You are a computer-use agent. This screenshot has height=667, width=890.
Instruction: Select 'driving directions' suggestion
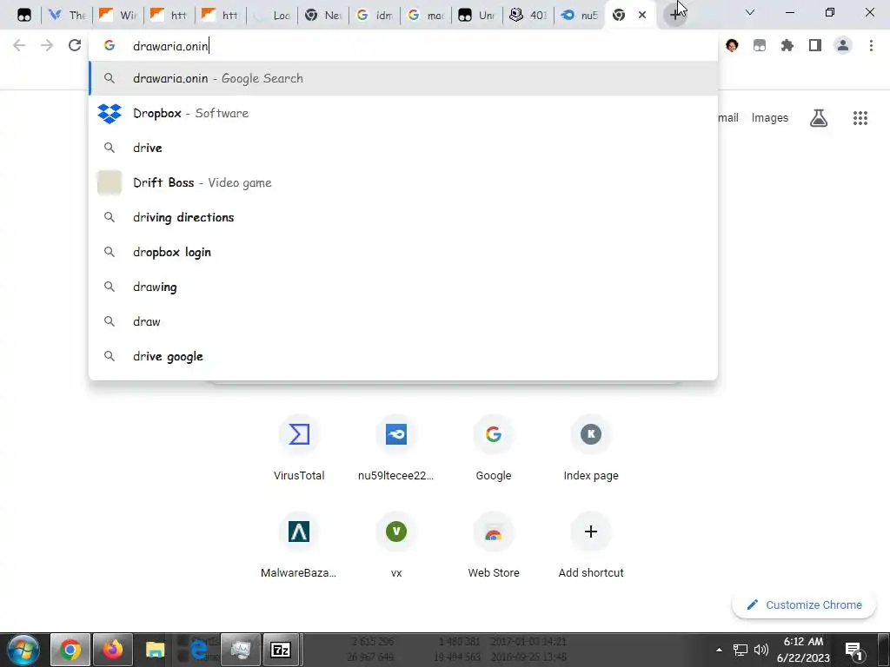403,217
